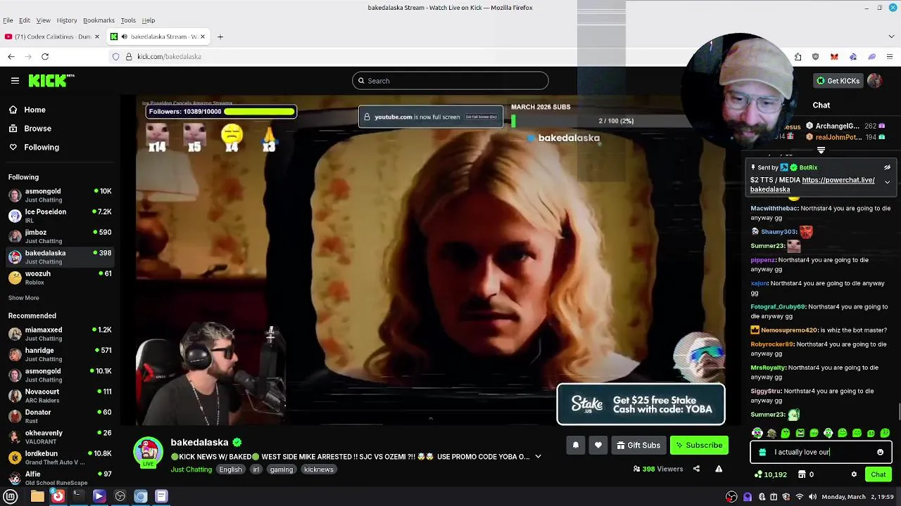
Task: Click the Get KICKs button
Action: (x=838, y=81)
